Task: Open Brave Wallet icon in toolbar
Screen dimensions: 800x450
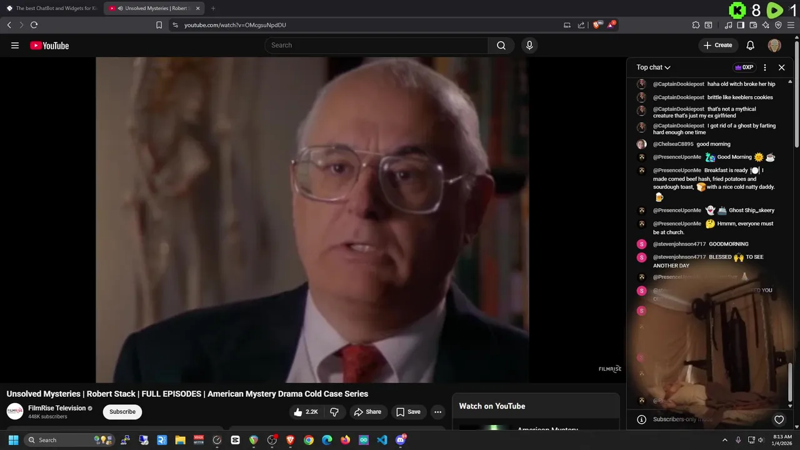Action: (753, 25)
